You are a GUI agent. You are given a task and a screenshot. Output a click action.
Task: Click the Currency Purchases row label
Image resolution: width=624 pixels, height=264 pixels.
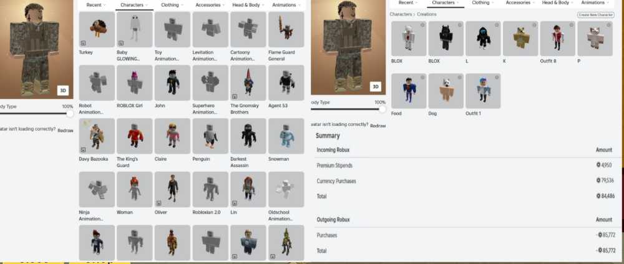(x=336, y=181)
